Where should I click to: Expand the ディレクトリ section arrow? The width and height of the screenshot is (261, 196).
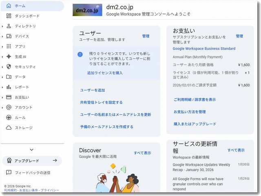point(2,26)
